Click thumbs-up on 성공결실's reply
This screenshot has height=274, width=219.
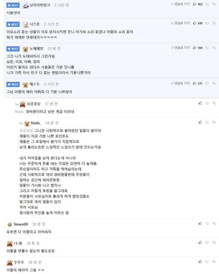pos(200,103)
